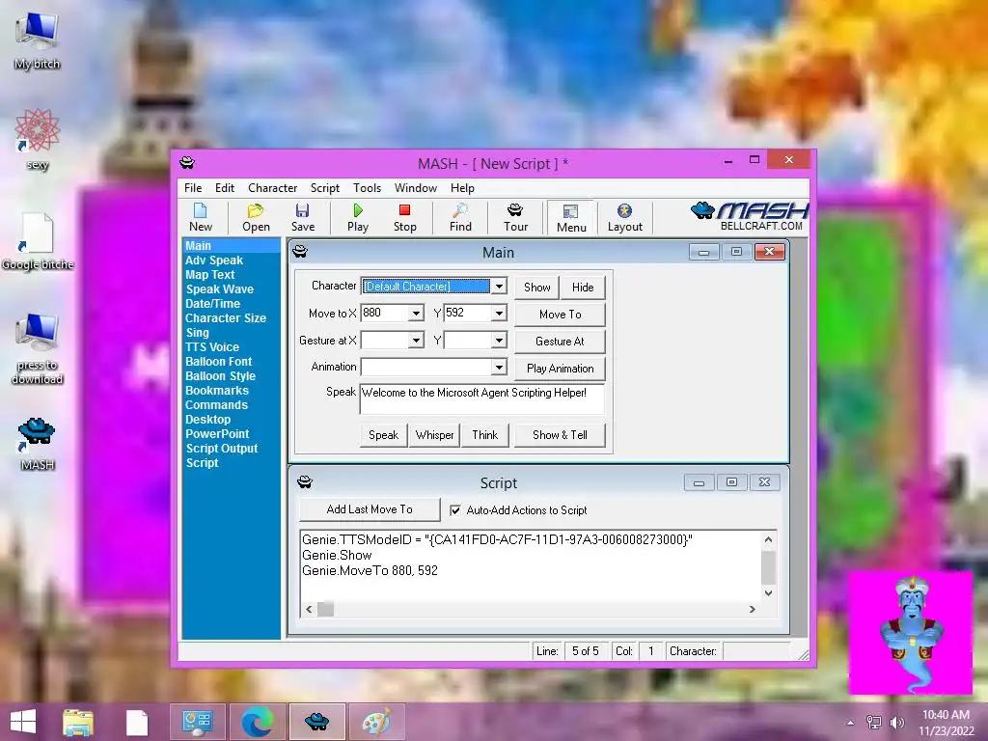Open the Script menu

coord(324,188)
